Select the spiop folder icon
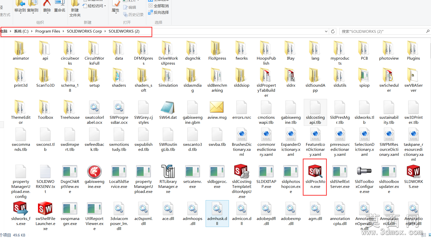This screenshot has height=238, width=431. tap(364, 75)
